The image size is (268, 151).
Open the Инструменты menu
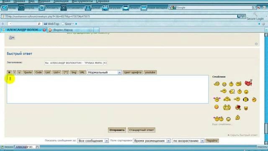[x=82, y=1]
